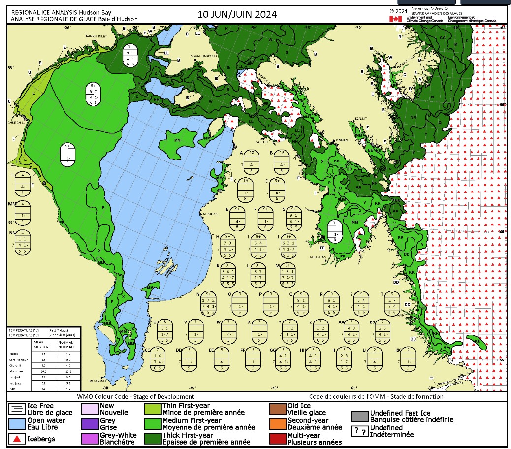Click the white egg code in Ungava Bay
The image size is (511, 449).
(x=335, y=230)
